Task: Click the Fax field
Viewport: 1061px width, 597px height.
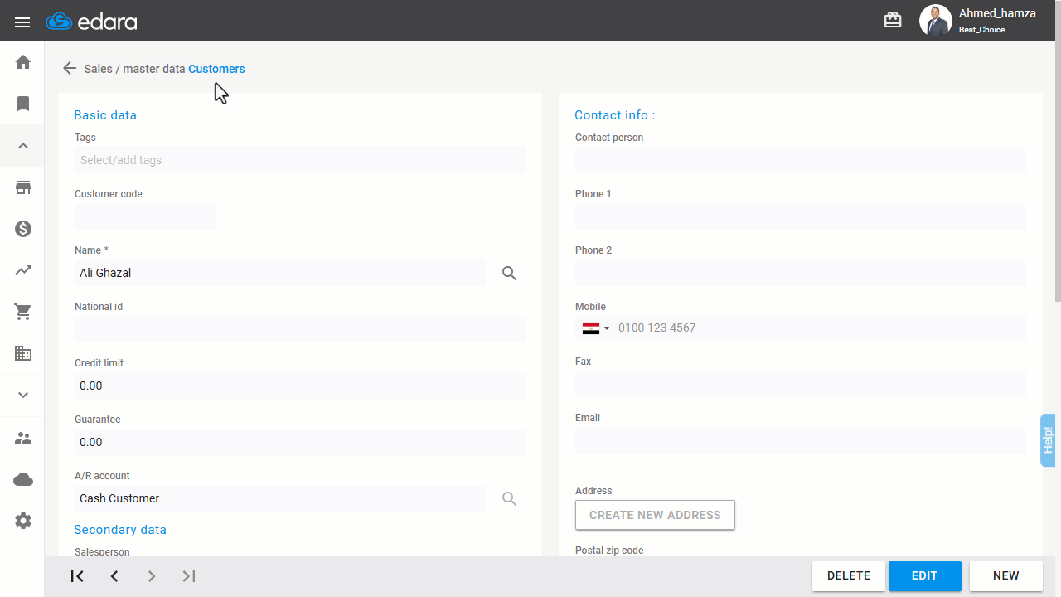Action: click(801, 384)
